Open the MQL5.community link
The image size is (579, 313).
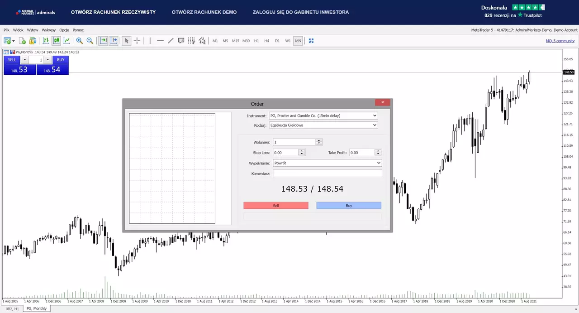point(560,41)
